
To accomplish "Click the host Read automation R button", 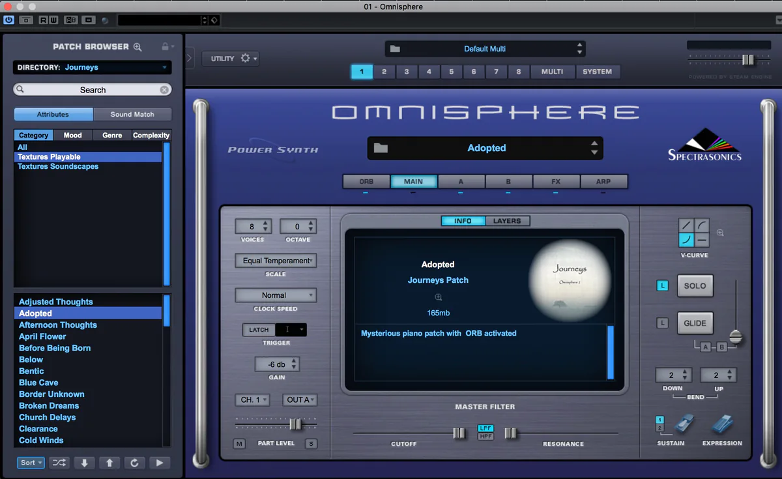I will 44,20.
